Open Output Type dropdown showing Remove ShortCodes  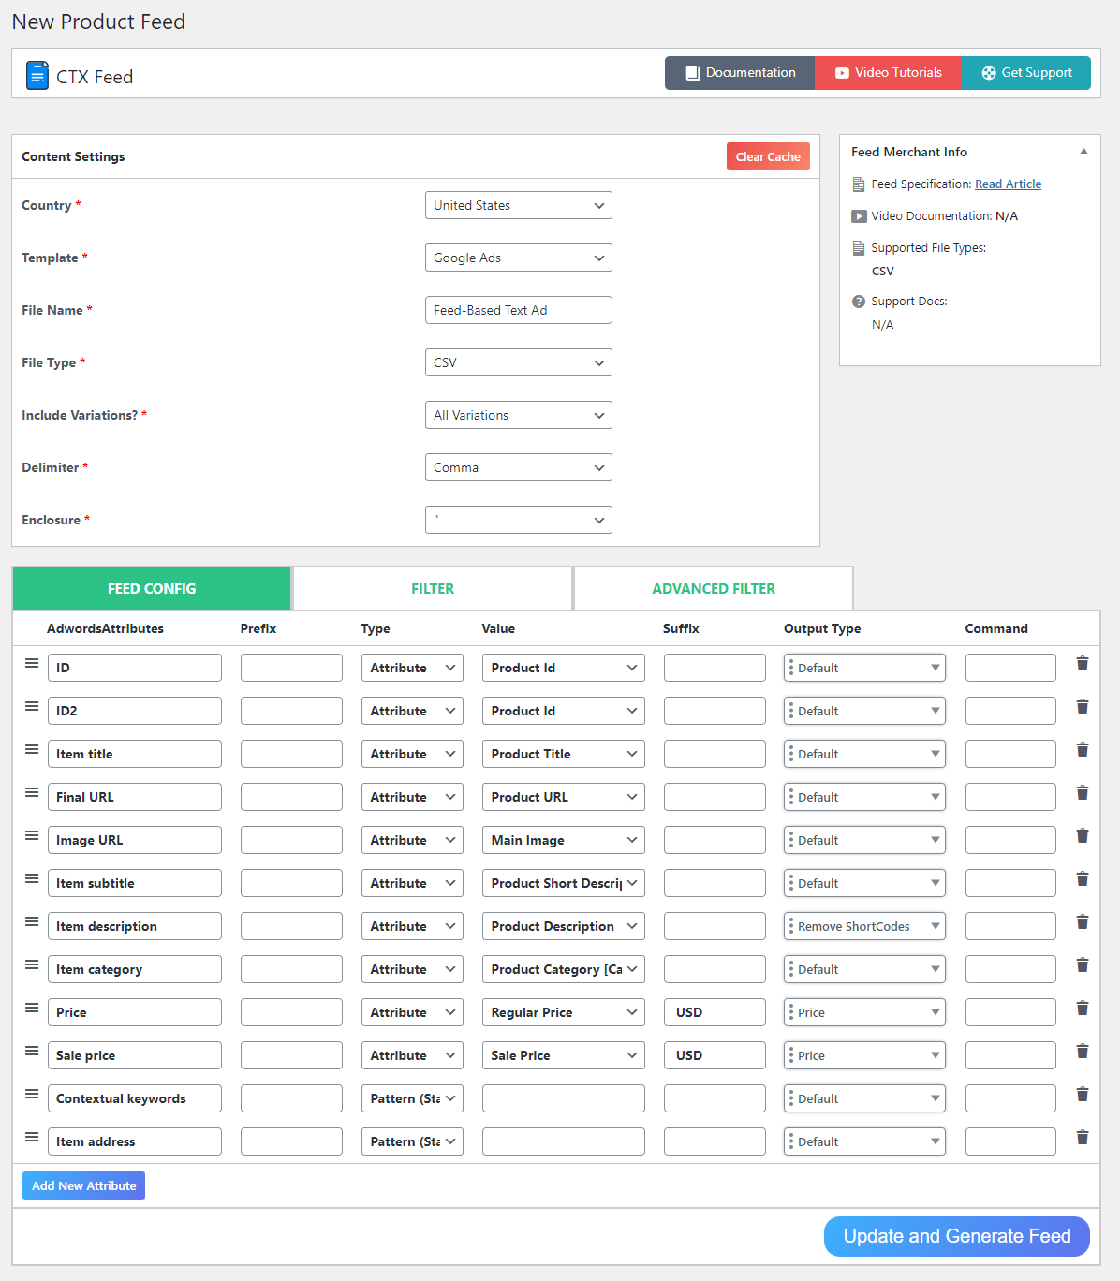[x=864, y=926]
